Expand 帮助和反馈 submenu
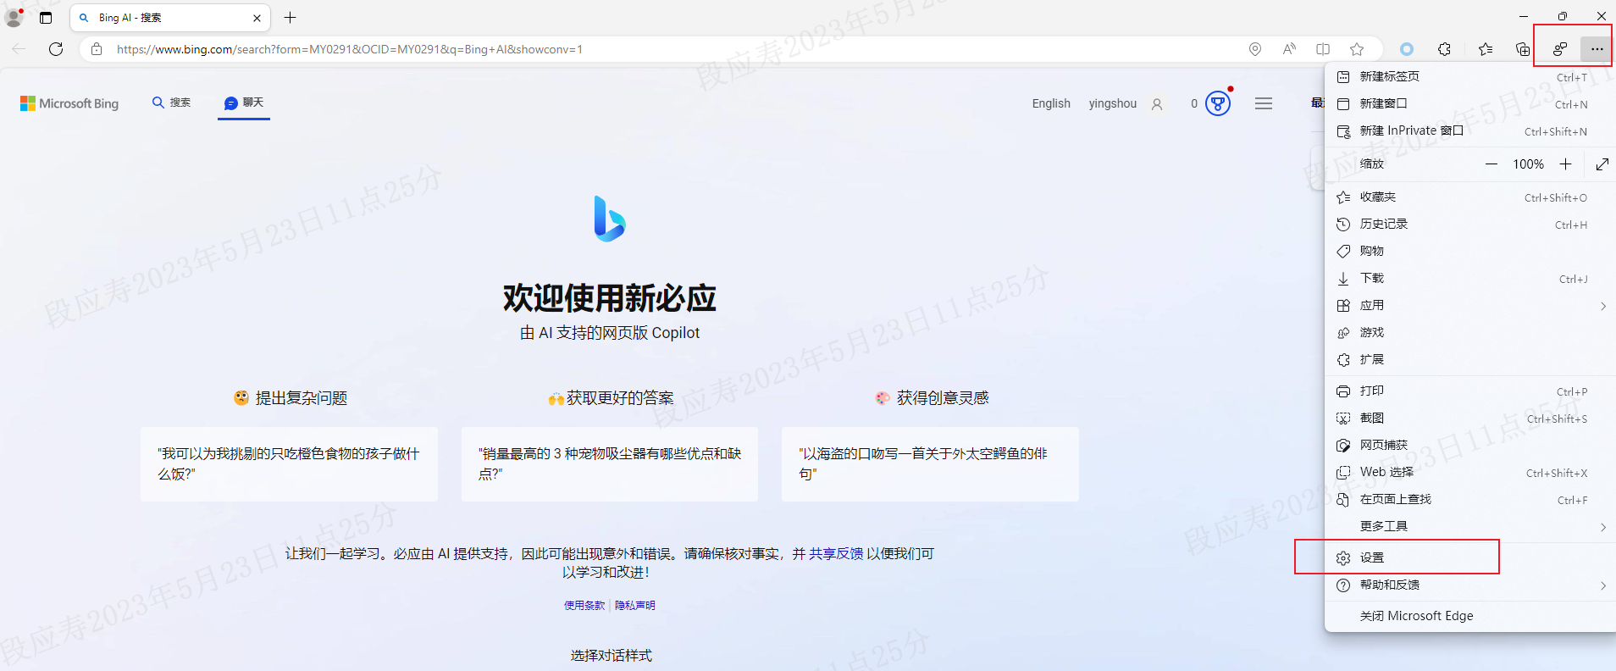The image size is (1616, 671). coord(1470,585)
